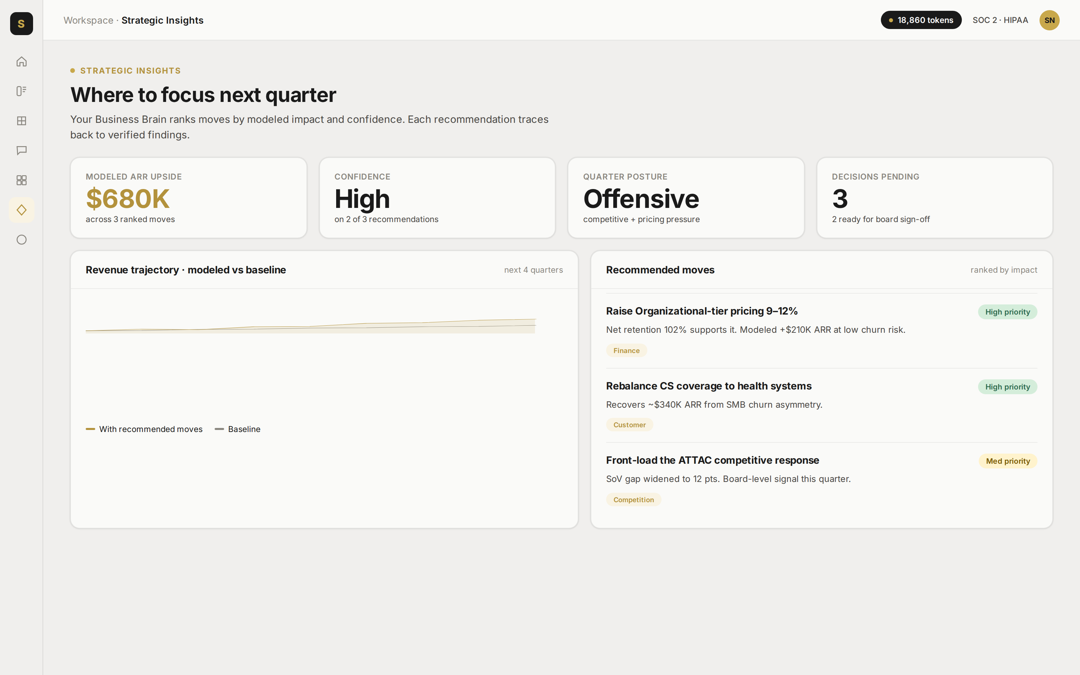Click 'across 3 ranked moves' text
The image size is (1080, 675).
point(130,219)
